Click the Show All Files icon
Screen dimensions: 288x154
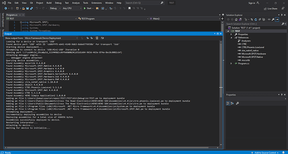click(263, 20)
